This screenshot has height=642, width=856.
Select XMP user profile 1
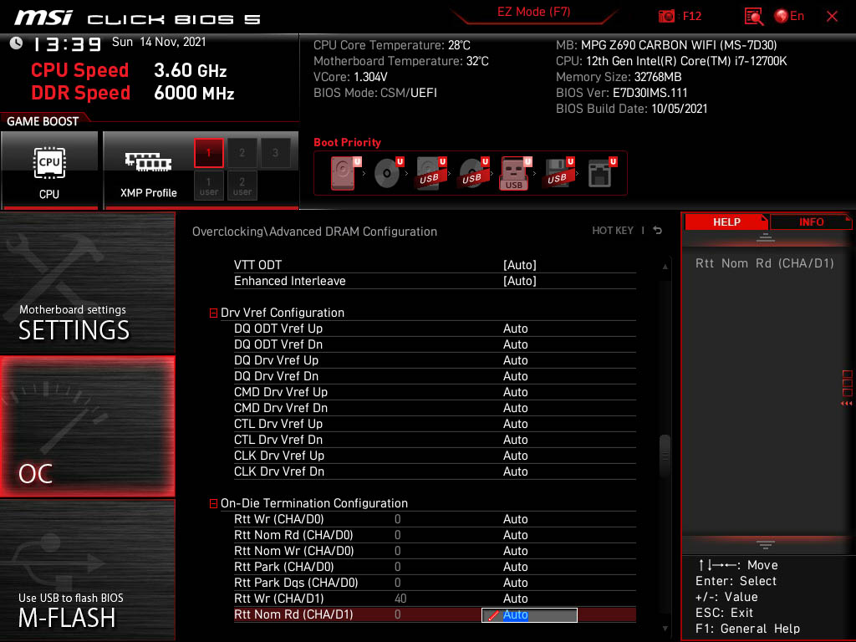click(x=209, y=186)
